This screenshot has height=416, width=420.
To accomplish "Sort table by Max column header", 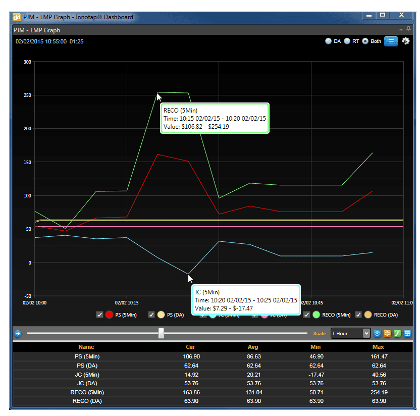I will point(378,347).
